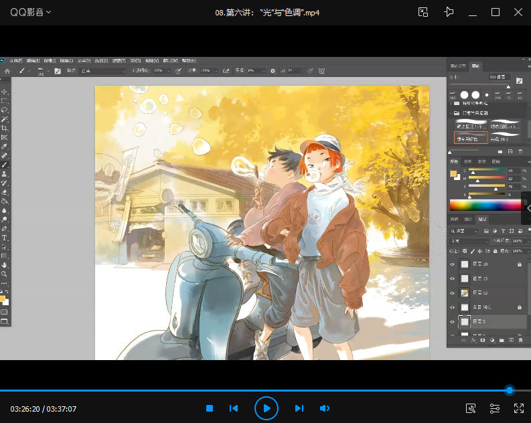The image size is (531, 423).
Task: Mute the volume speaker icon
Action: click(325, 408)
